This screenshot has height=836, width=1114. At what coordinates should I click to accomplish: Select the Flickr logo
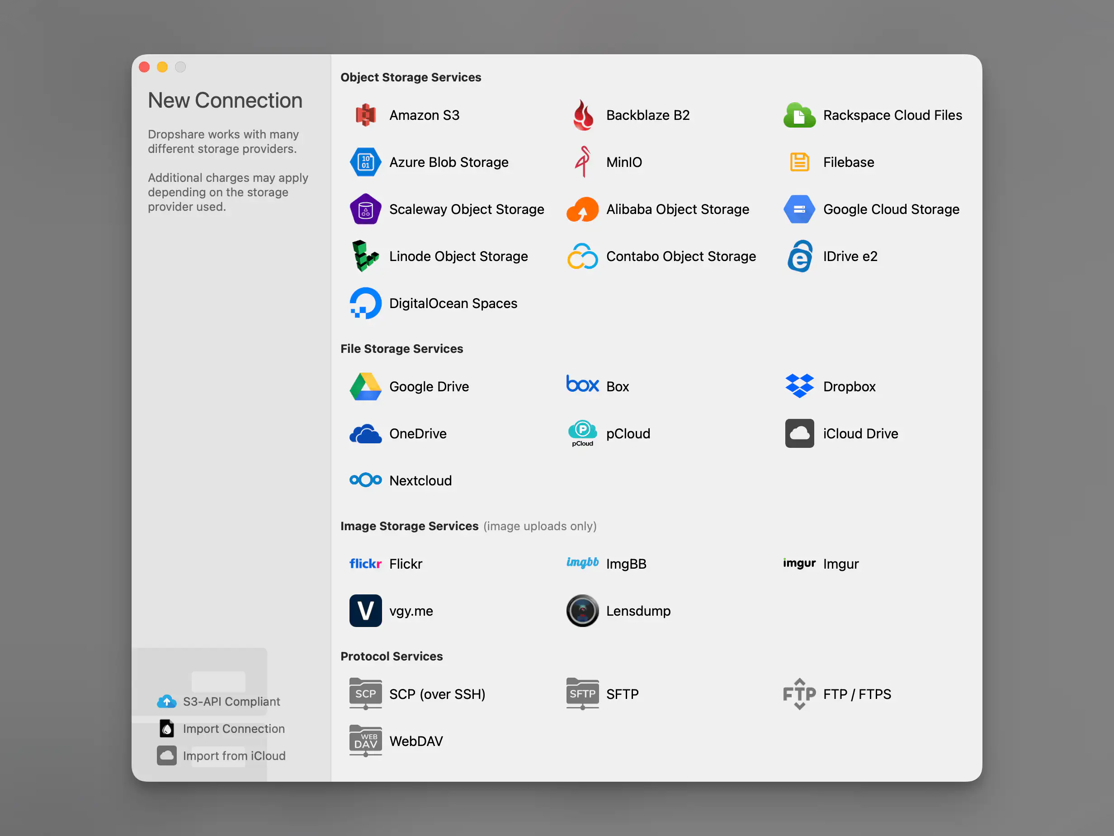(366, 563)
